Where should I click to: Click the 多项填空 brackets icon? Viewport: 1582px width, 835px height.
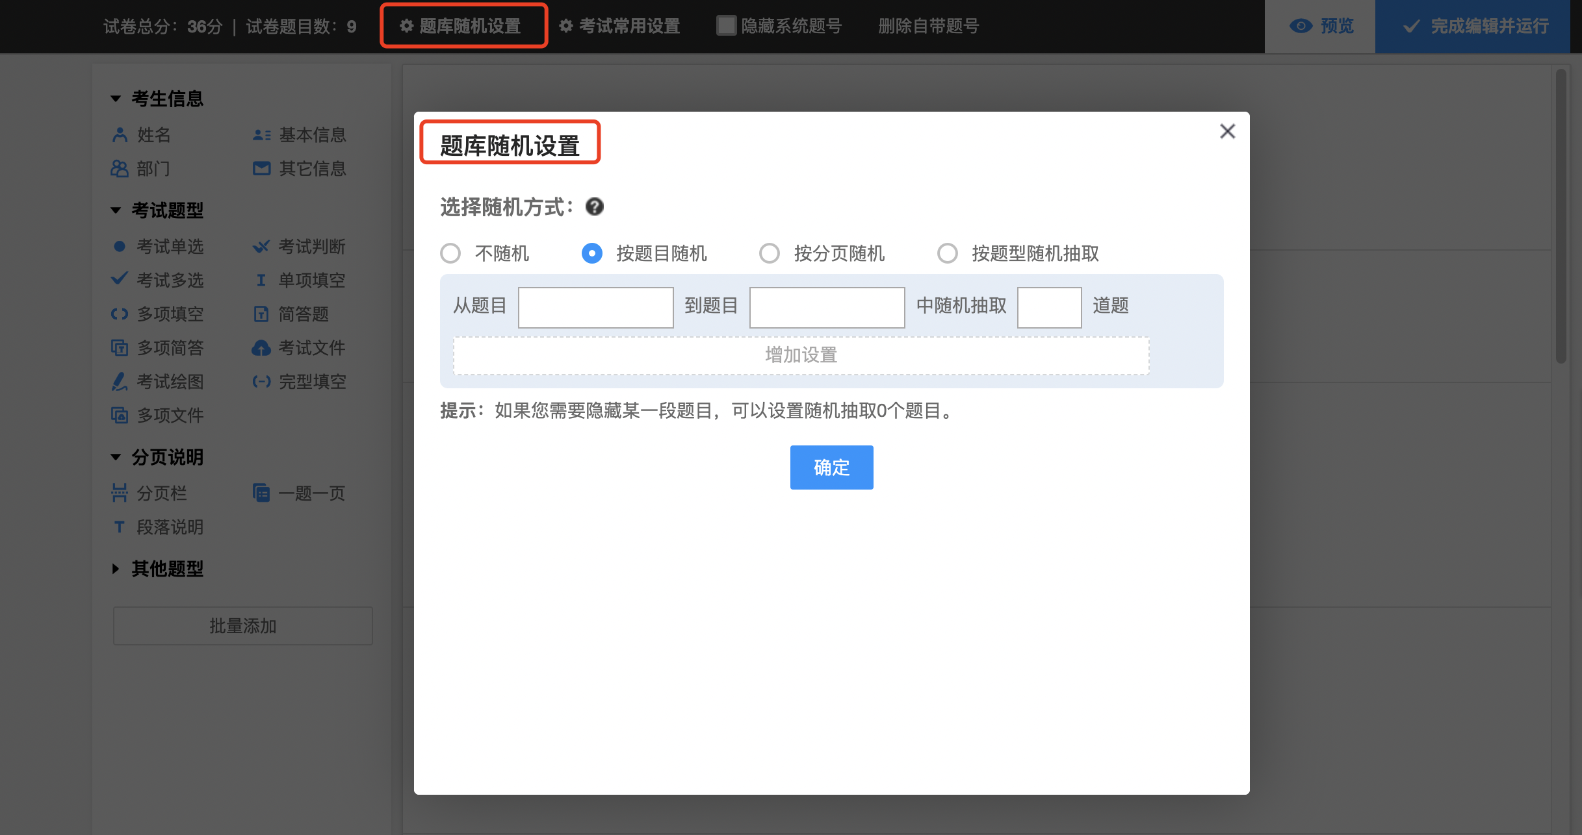pos(120,314)
